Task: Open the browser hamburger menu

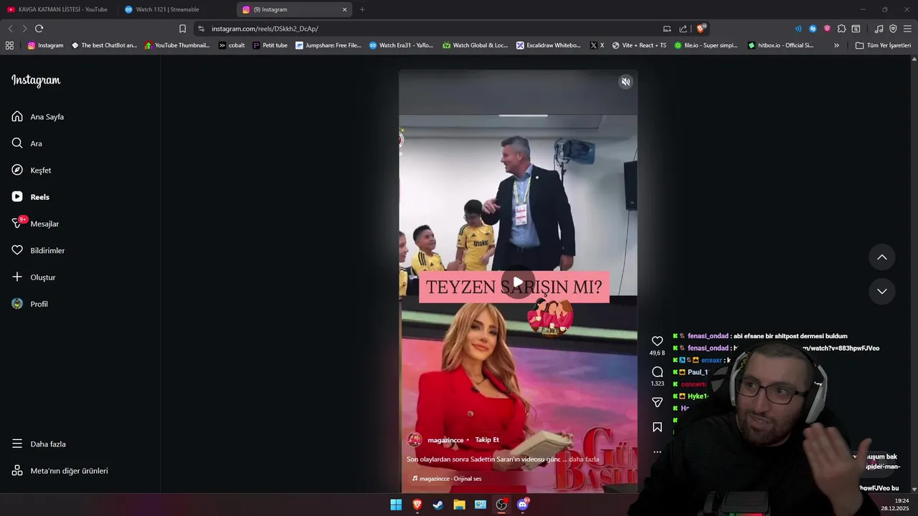Action: coord(907,29)
